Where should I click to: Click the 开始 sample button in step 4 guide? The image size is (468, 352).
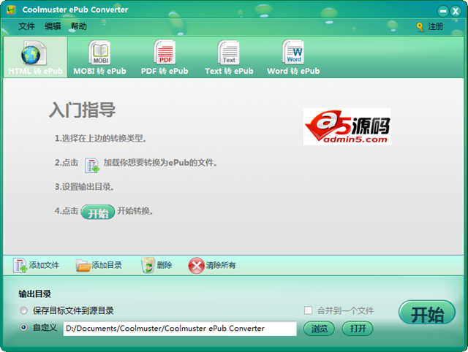tap(97, 213)
